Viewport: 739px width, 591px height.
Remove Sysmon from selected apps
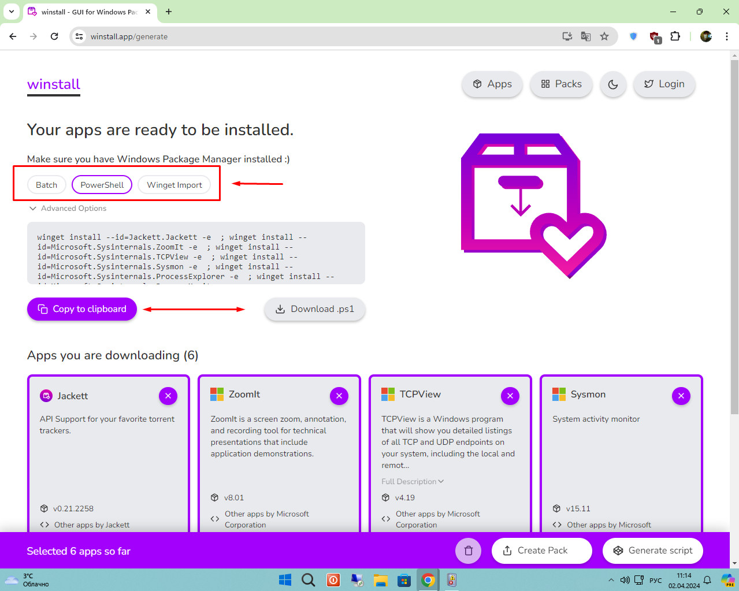click(x=681, y=396)
